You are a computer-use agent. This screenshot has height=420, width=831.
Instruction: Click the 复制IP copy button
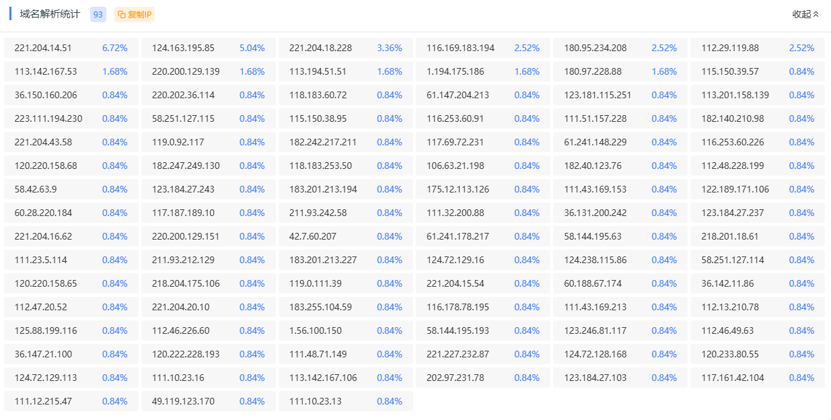pos(135,15)
